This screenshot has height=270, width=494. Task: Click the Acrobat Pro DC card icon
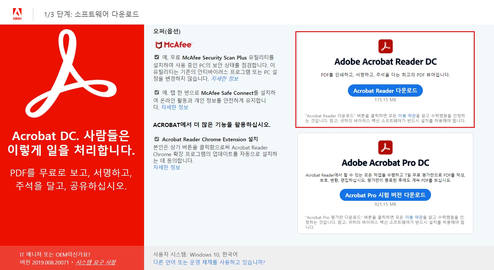(x=385, y=147)
